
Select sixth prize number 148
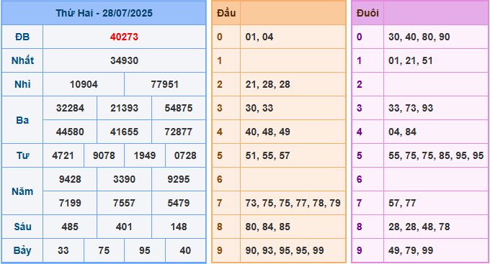pyautogui.click(x=179, y=227)
